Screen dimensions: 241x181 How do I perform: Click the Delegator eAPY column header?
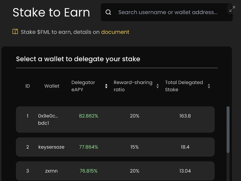point(83,86)
